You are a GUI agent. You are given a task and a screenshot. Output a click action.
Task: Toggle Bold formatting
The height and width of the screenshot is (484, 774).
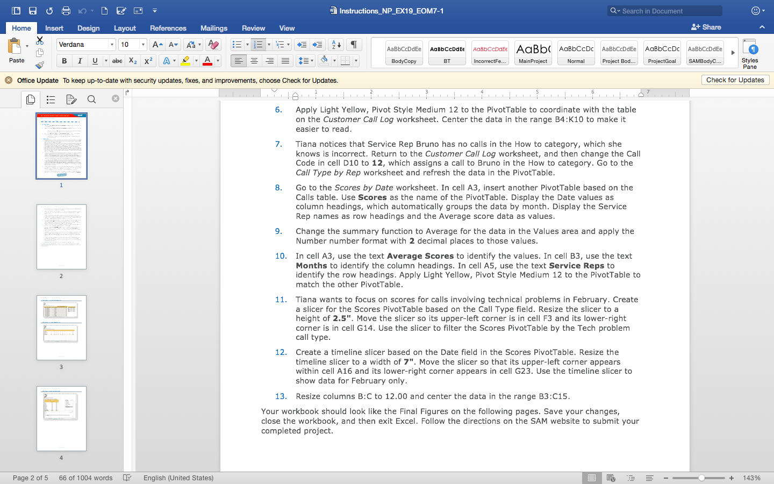(x=64, y=61)
